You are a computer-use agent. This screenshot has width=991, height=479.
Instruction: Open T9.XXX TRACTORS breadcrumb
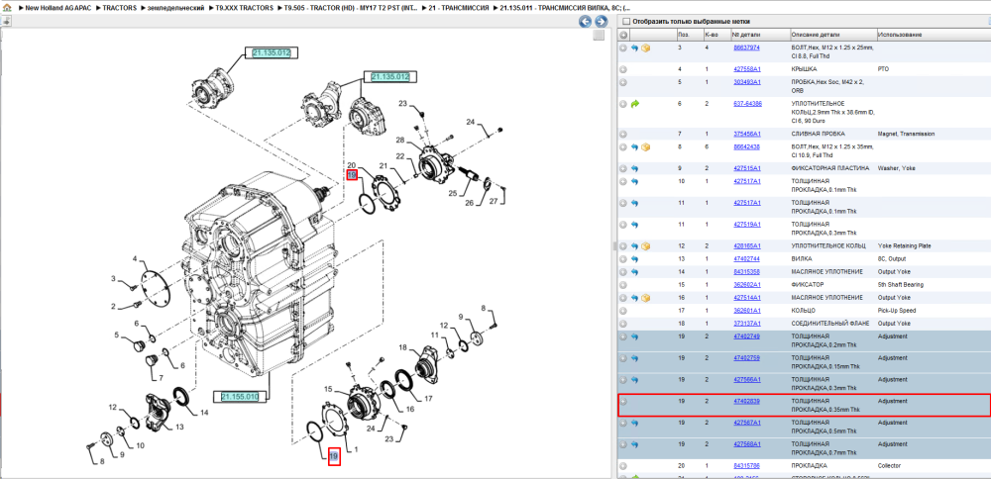coord(243,8)
